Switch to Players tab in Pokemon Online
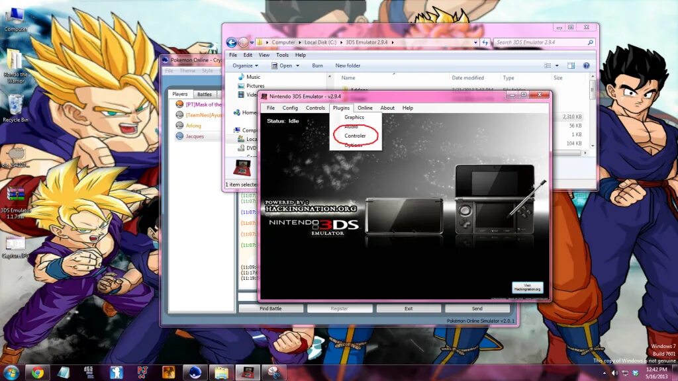 180,94
